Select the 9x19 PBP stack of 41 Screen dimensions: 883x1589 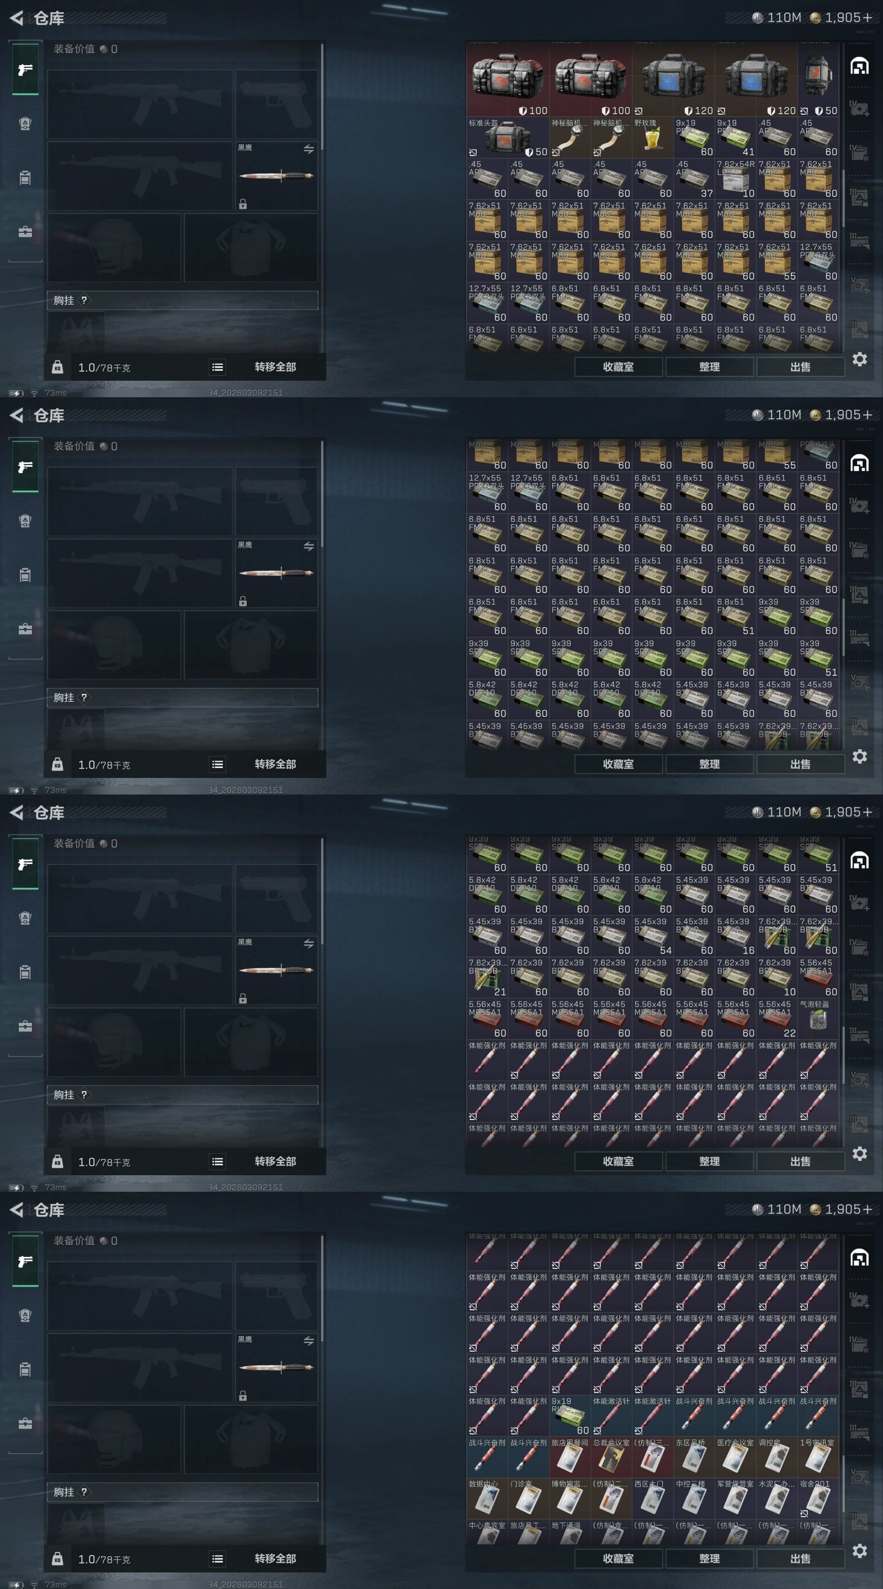[736, 137]
